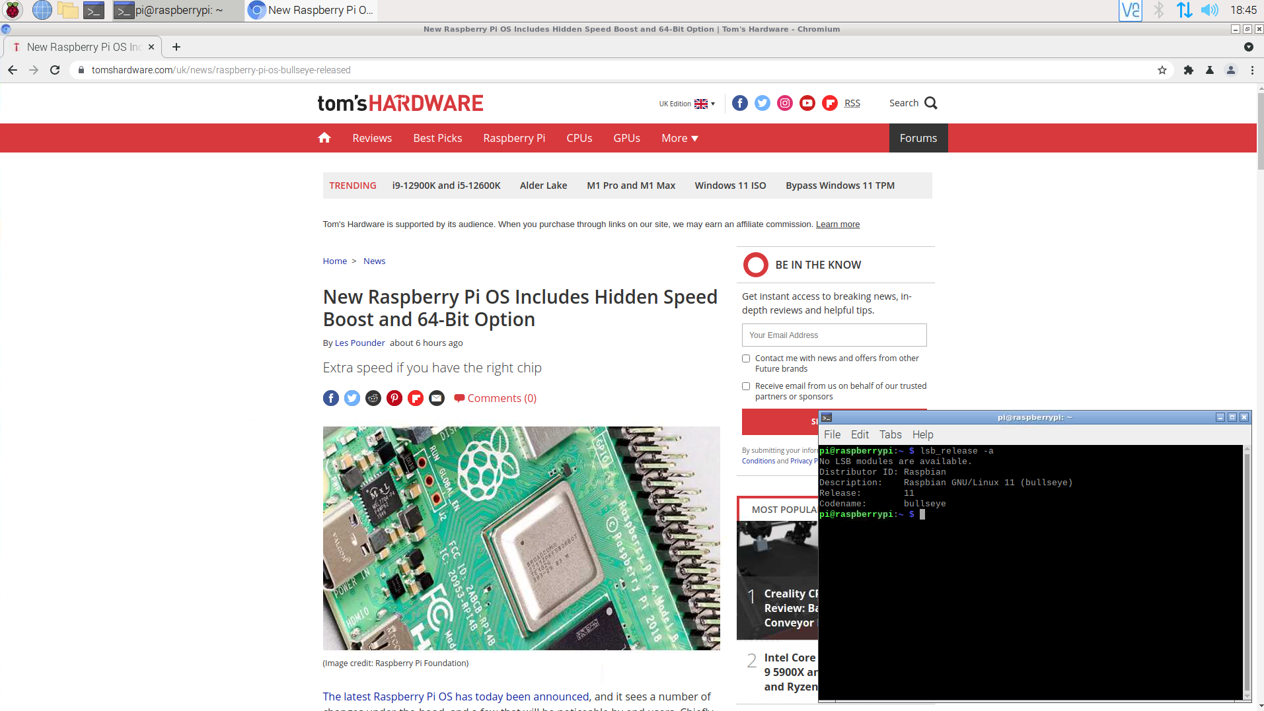Open the terminal's Tabs menu
The width and height of the screenshot is (1264, 711).
click(x=890, y=434)
